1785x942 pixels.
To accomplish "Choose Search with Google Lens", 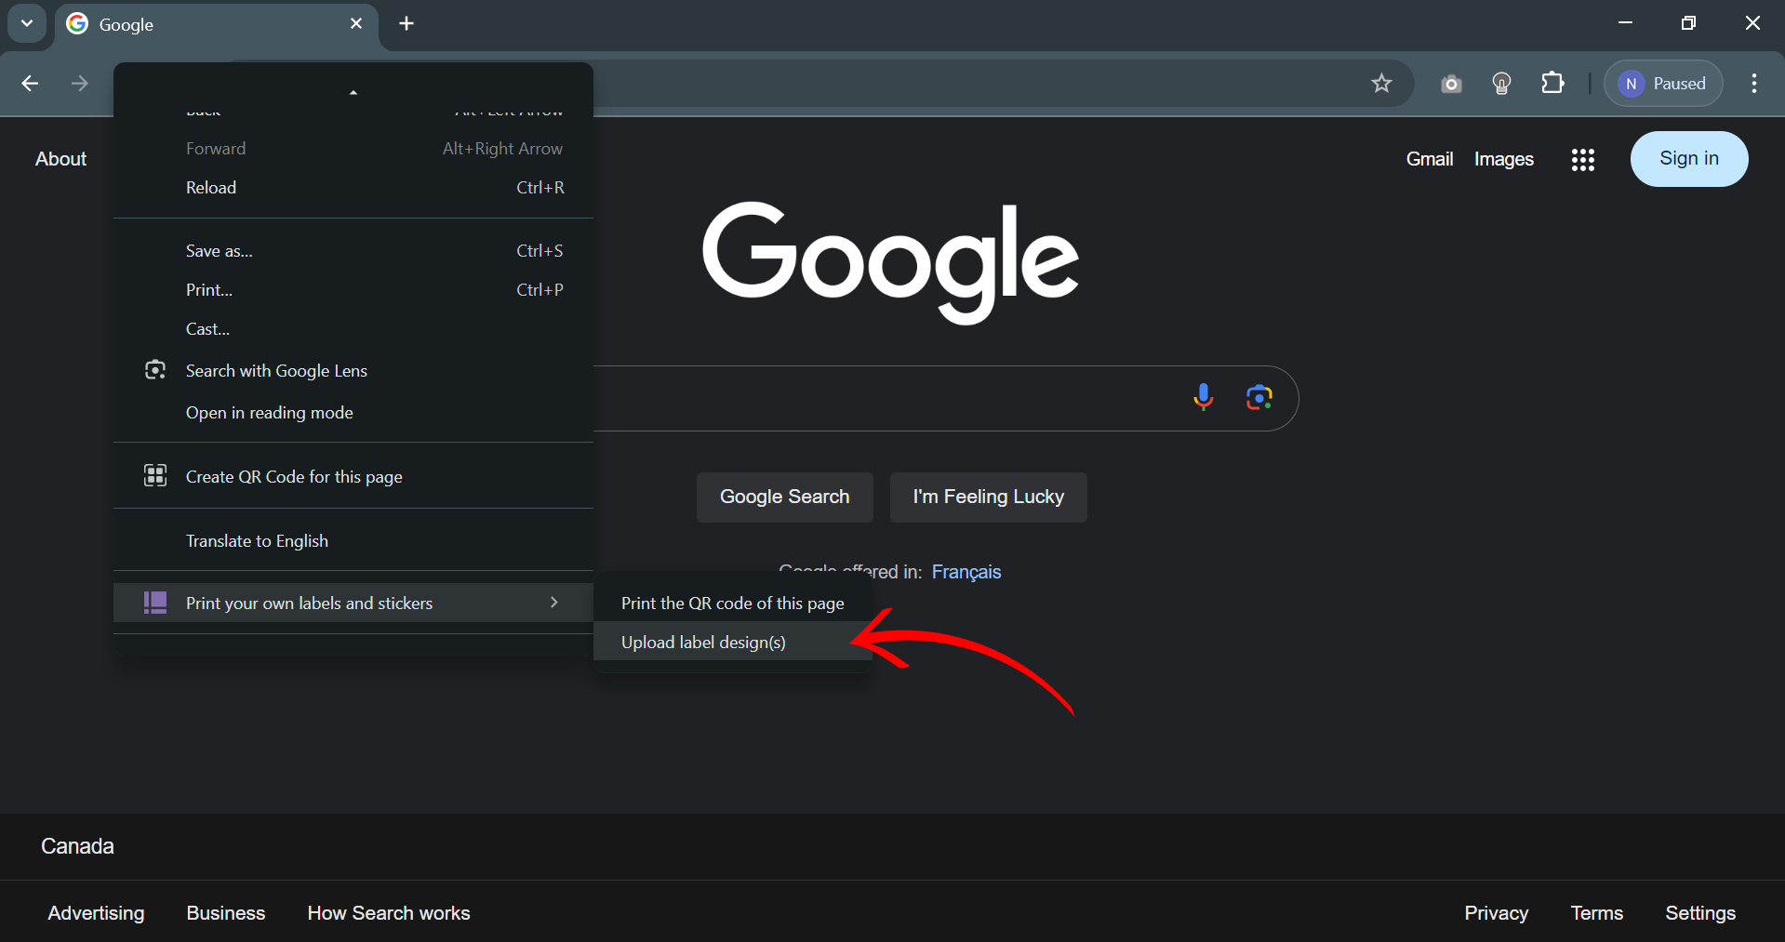I will click(x=353, y=371).
